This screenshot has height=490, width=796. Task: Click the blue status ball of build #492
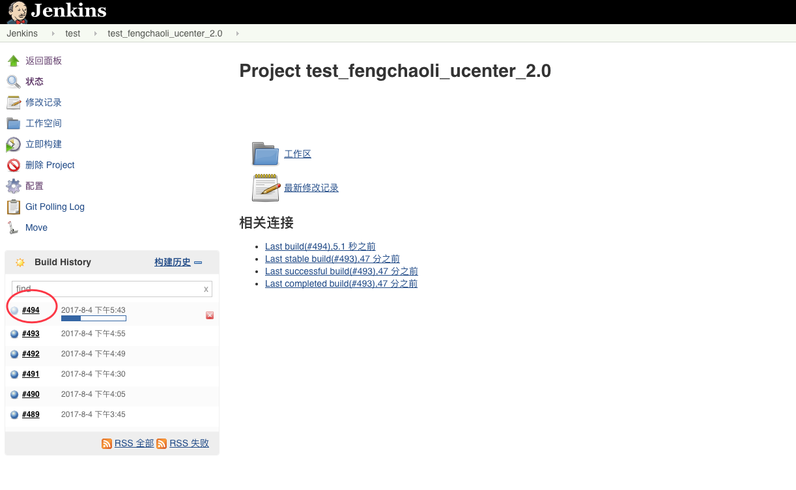pos(14,354)
